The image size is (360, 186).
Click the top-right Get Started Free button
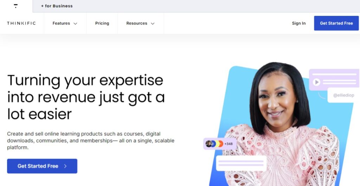[336, 23]
